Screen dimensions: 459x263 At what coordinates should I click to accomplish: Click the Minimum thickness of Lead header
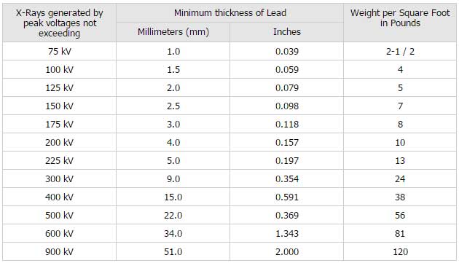click(x=229, y=13)
